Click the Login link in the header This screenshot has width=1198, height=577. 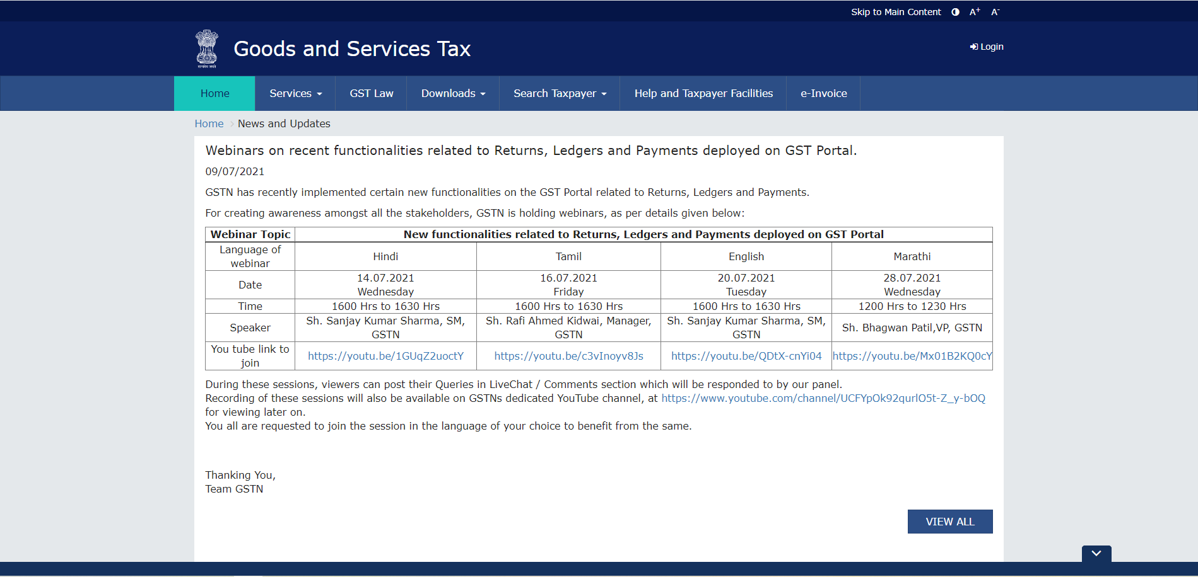[x=987, y=47]
